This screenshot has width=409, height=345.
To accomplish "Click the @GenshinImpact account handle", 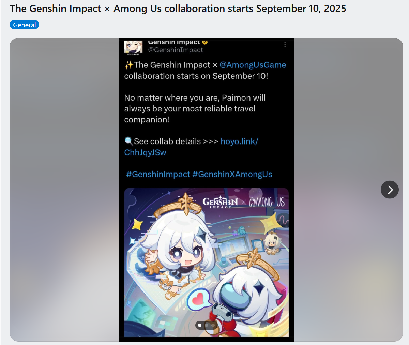I will tap(176, 50).
